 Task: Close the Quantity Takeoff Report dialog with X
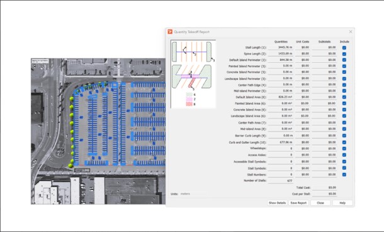[351, 32]
